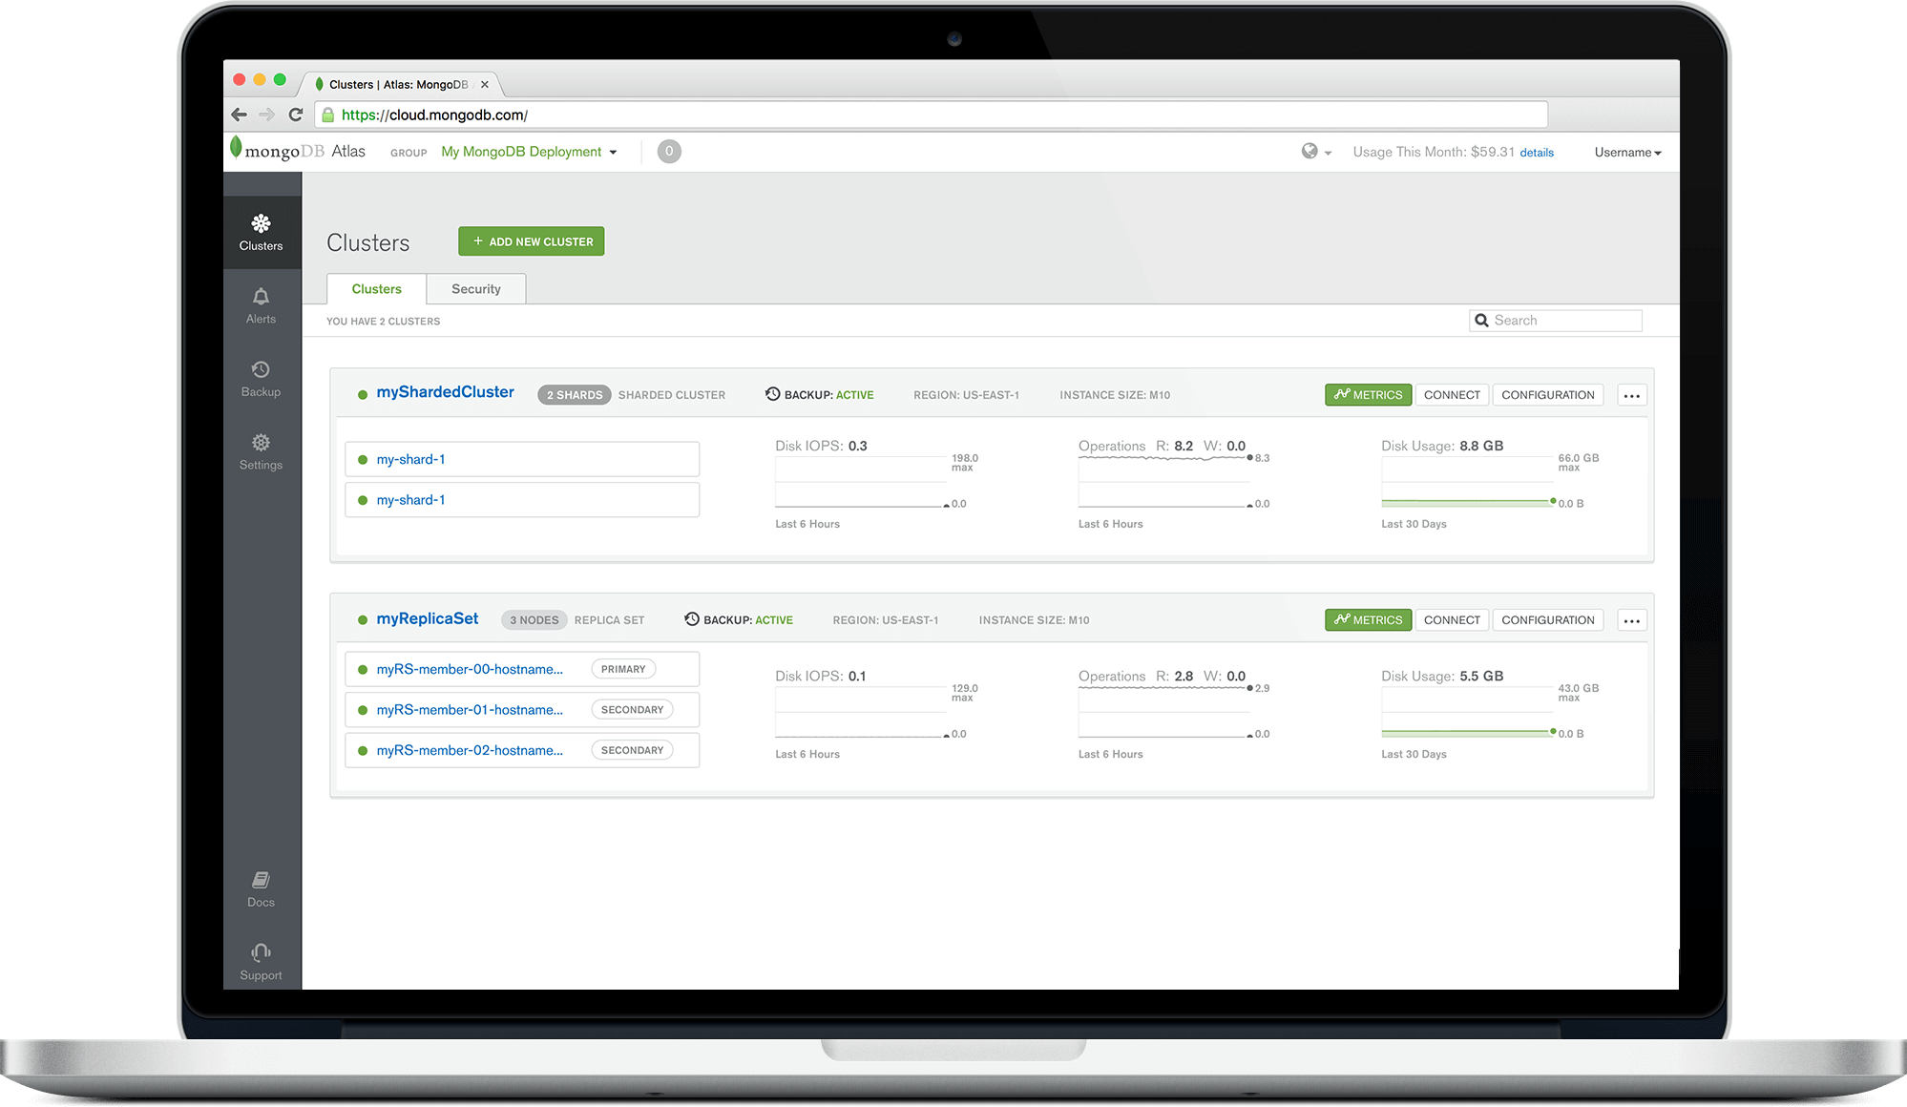The image size is (1907, 1107).
Task: Open Settings via the gear icon
Action: pyautogui.click(x=261, y=450)
